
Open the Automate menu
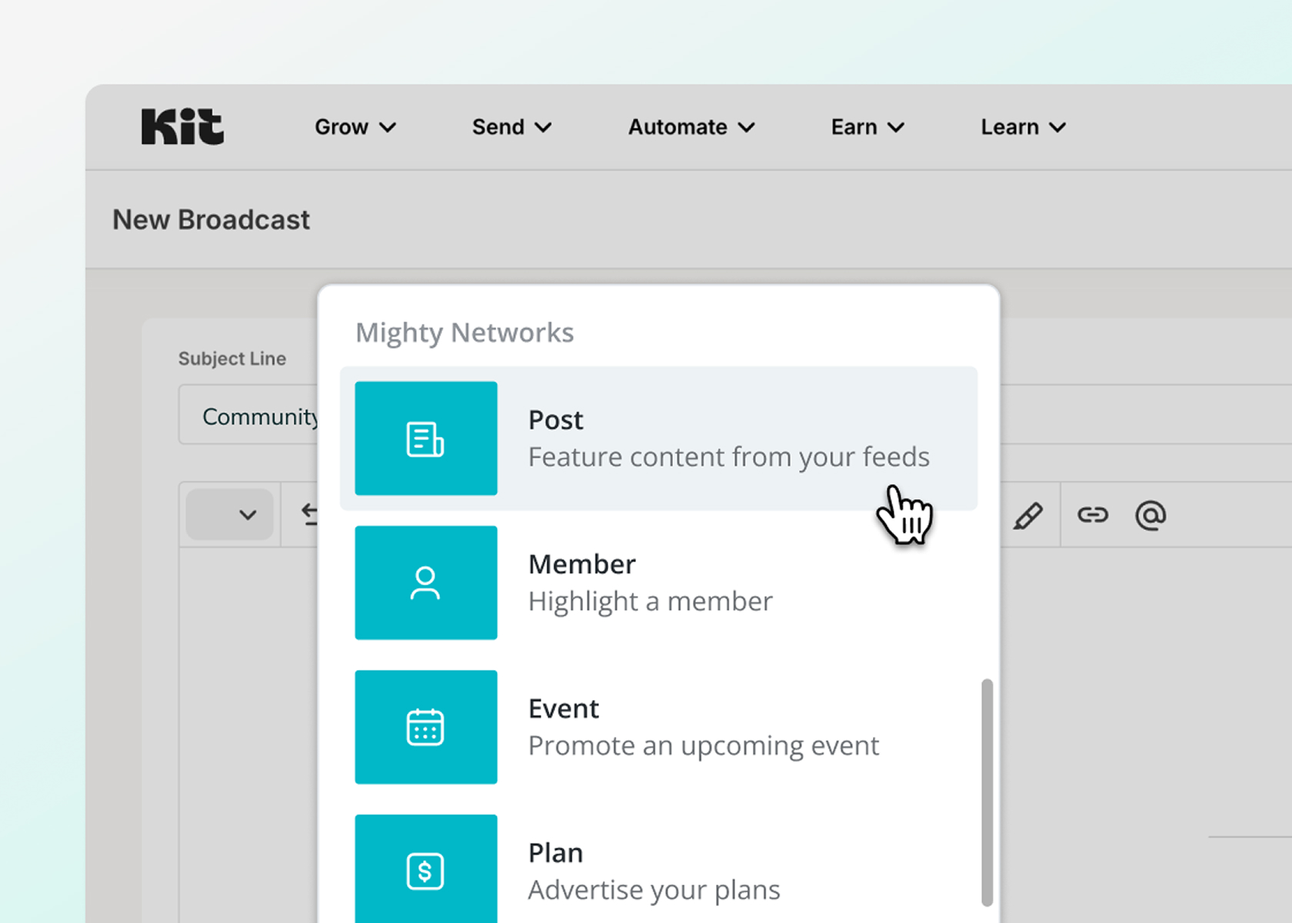pos(691,127)
